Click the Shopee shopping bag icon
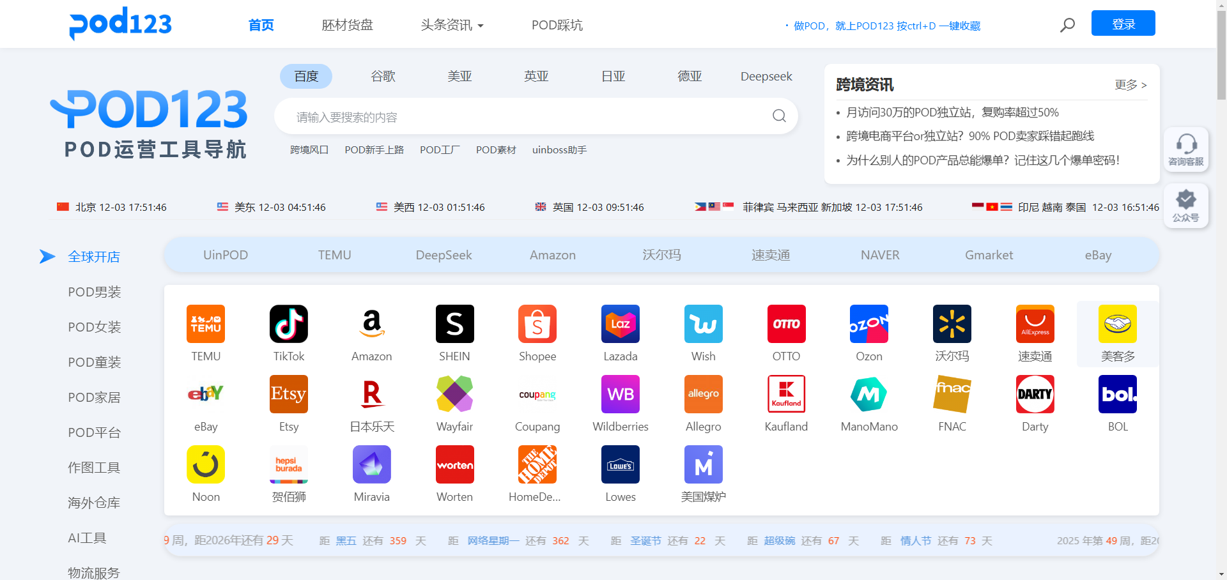Image resolution: width=1227 pixels, height=580 pixels. click(x=537, y=324)
